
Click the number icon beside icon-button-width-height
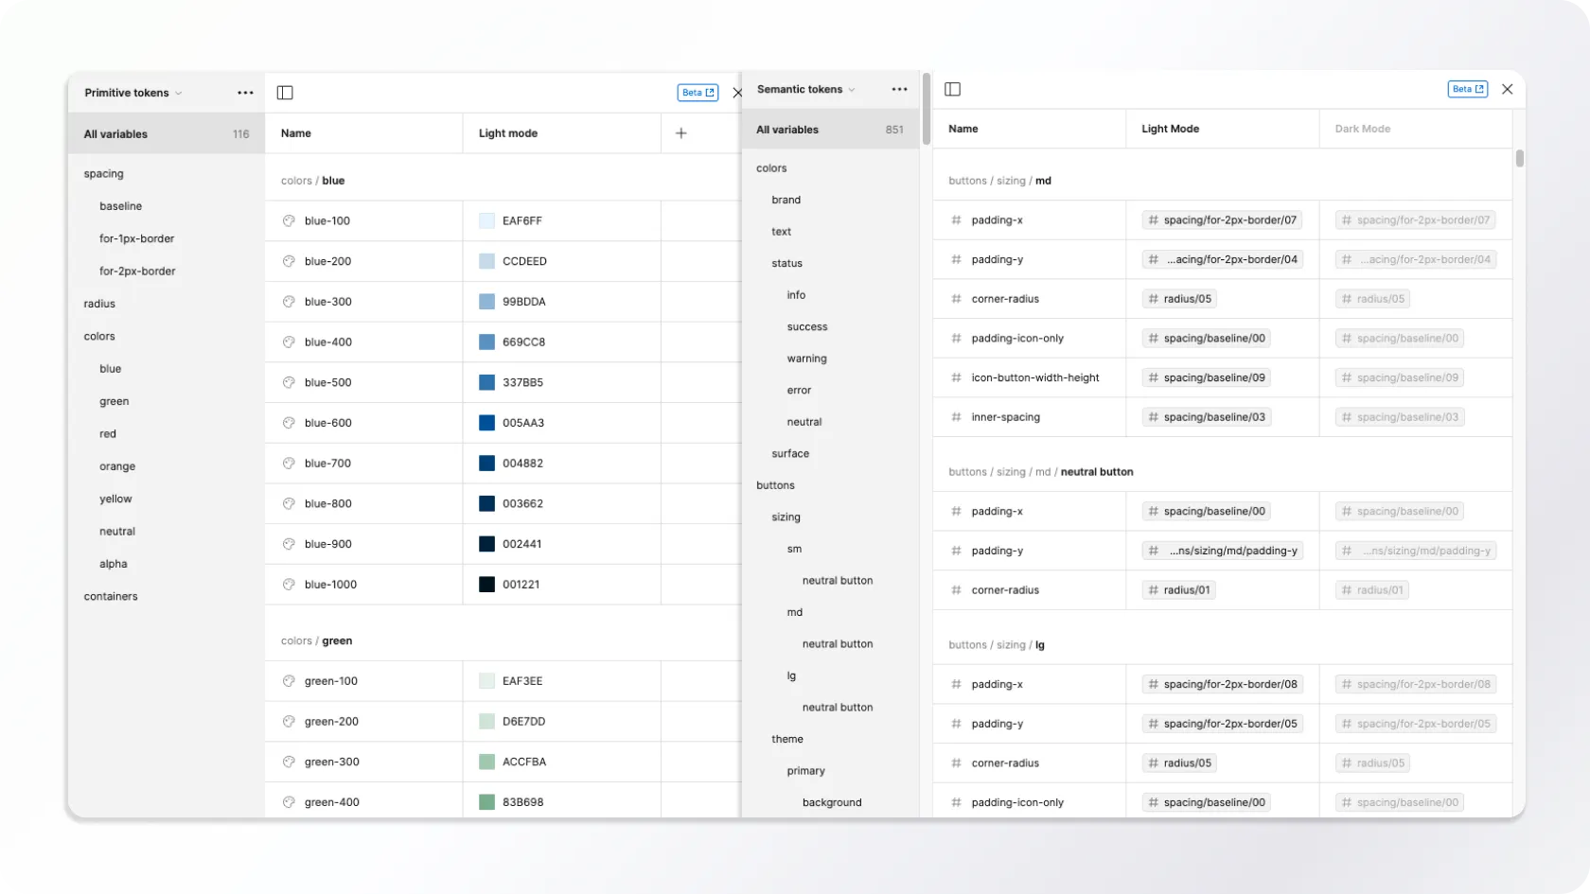click(x=956, y=377)
